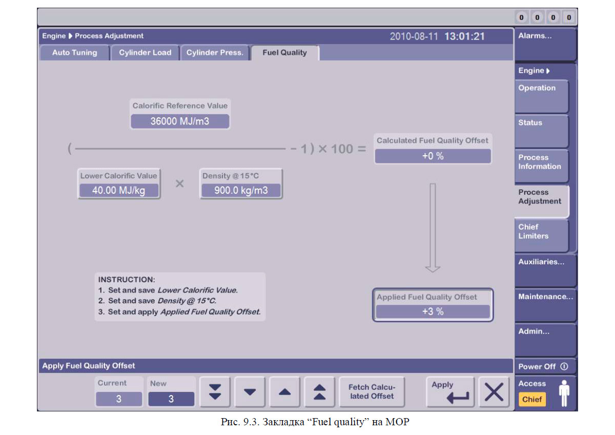Select the Density @ 15°C field
Viewport: 615px width, 435px height.
coord(241,191)
